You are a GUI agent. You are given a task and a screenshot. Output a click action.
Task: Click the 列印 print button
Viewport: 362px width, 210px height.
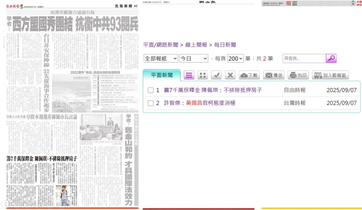coord(298,75)
